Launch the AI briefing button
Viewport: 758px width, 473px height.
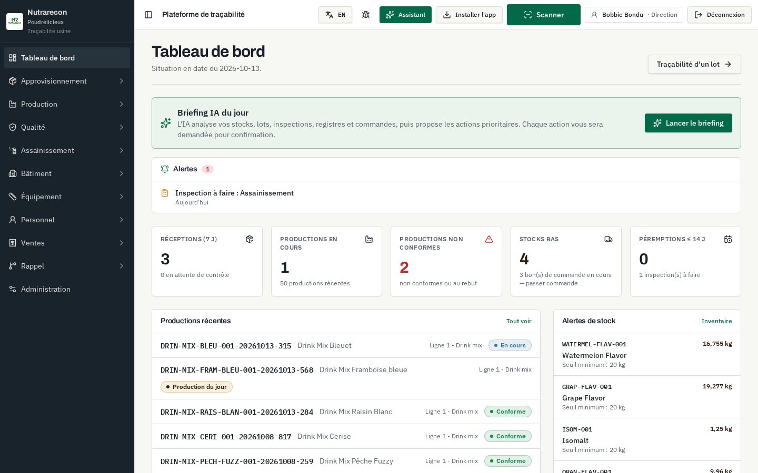pyautogui.click(x=689, y=123)
